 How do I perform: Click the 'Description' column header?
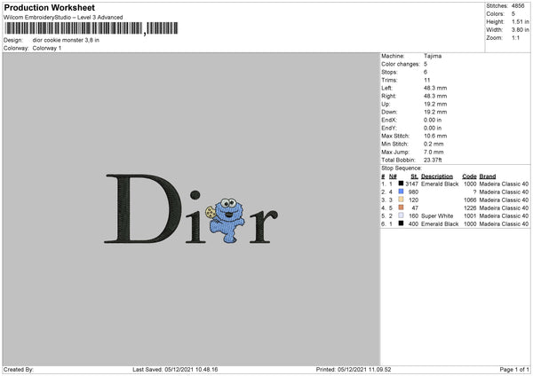437,176
